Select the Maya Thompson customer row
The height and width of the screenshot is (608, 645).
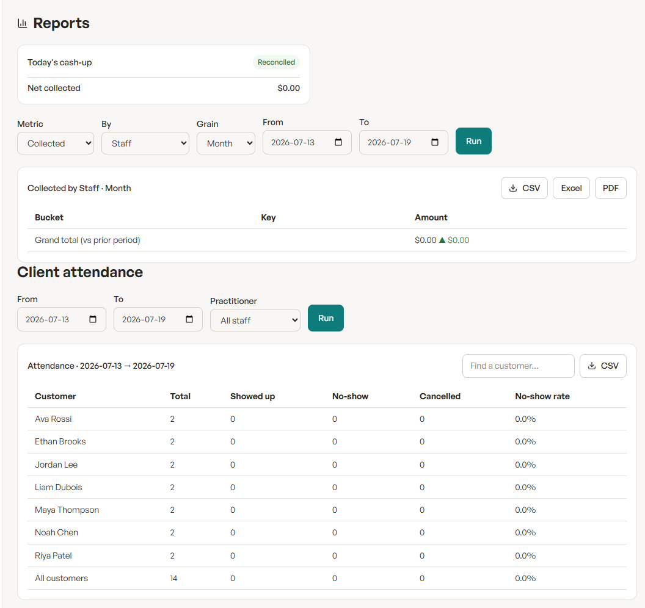pos(327,510)
